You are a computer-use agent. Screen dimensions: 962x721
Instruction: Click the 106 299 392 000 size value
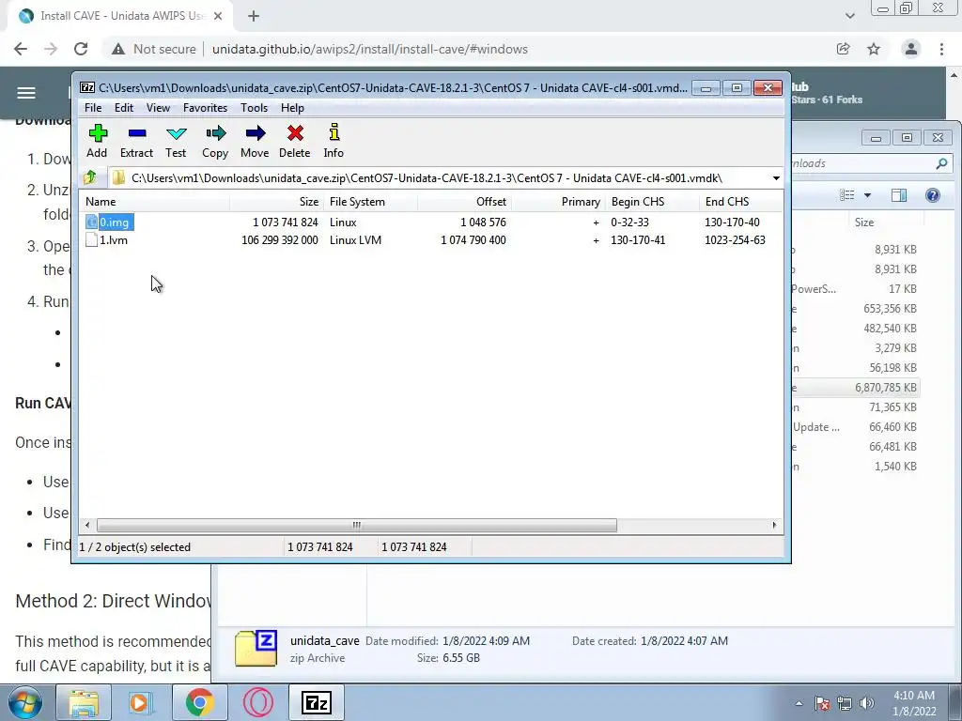[280, 239]
